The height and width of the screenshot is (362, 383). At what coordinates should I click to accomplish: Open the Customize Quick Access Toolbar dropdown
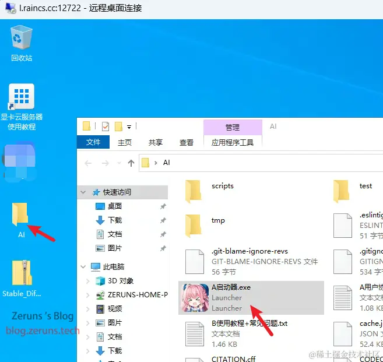click(129, 126)
